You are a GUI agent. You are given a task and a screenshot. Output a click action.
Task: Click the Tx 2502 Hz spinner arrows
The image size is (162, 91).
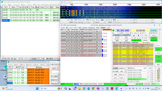pos(140,33)
